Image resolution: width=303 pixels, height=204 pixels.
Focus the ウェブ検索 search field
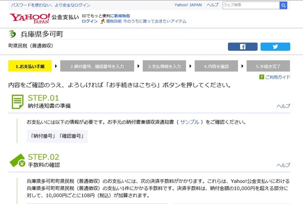coord(251,5)
